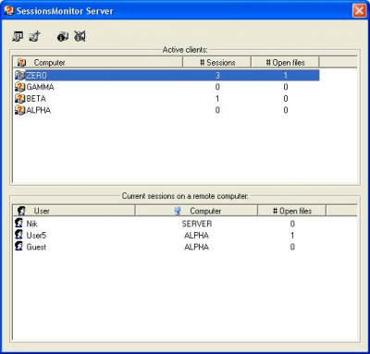Click the open files value 1 for User5

pyautogui.click(x=292, y=236)
